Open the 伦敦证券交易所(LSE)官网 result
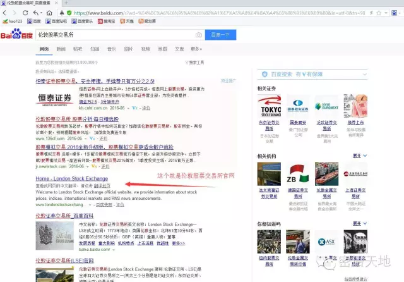 [x=64, y=261]
